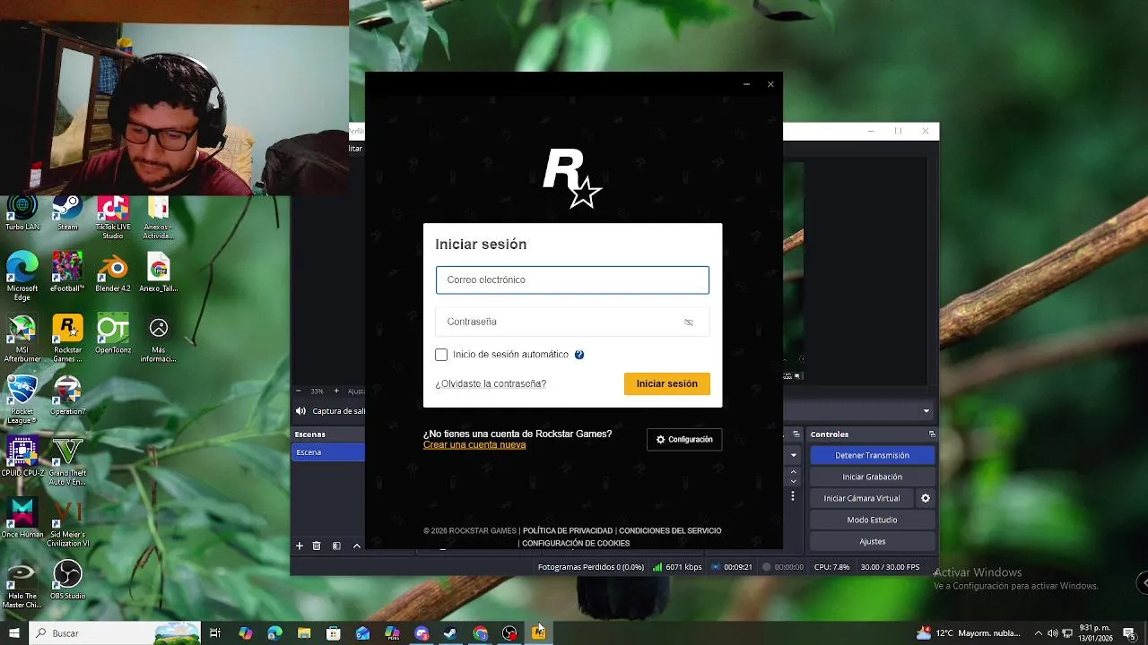Select Escena in OBS scenes list
Screen dimensions: 1148x645
[328, 452]
